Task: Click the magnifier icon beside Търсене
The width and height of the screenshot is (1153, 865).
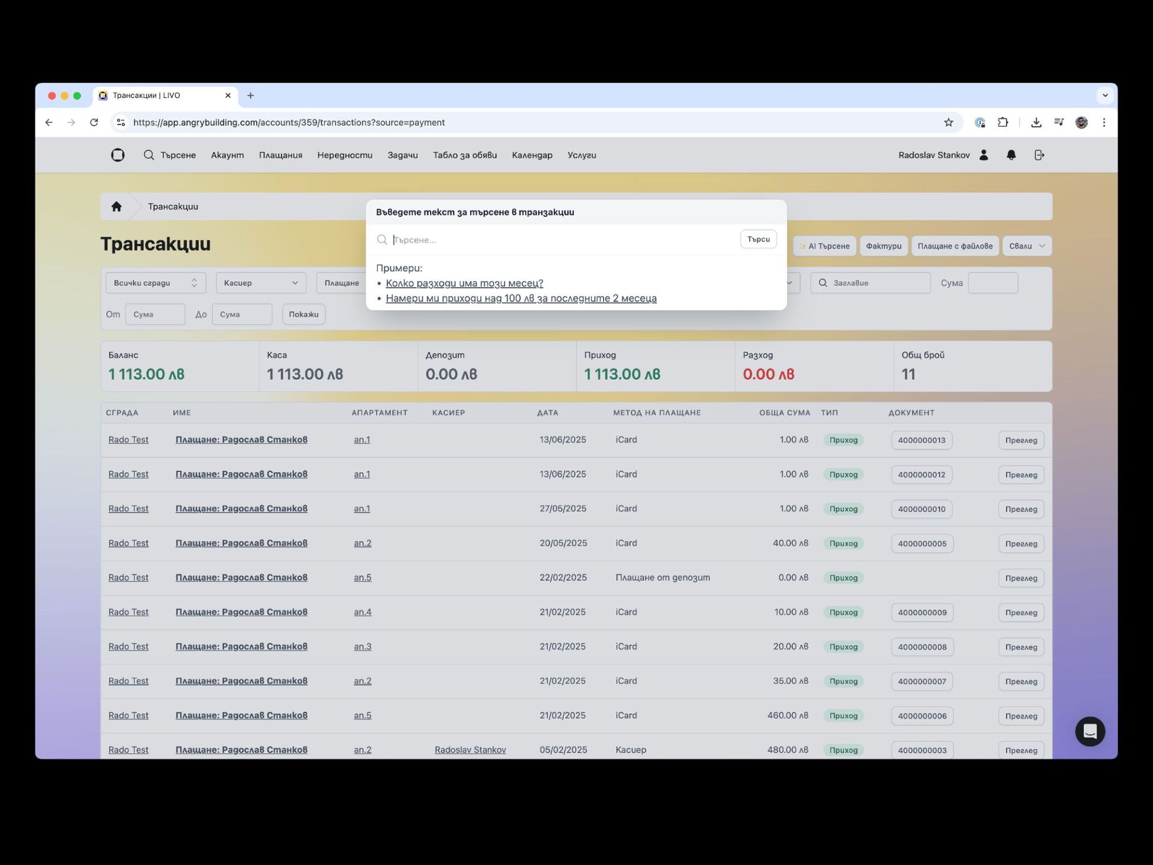Action: [149, 155]
